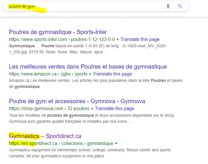This screenshot has height=164, width=208.
Task: Click the https://www.sports-inter.com URL text
Action: (38, 39)
